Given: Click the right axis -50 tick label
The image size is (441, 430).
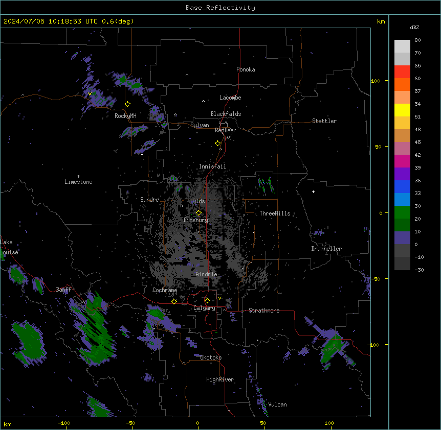Looking at the screenshot, I should [376, 279].
